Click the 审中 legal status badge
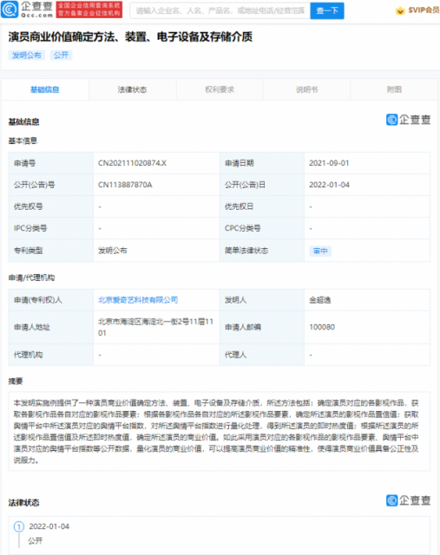 coord(320,251)
